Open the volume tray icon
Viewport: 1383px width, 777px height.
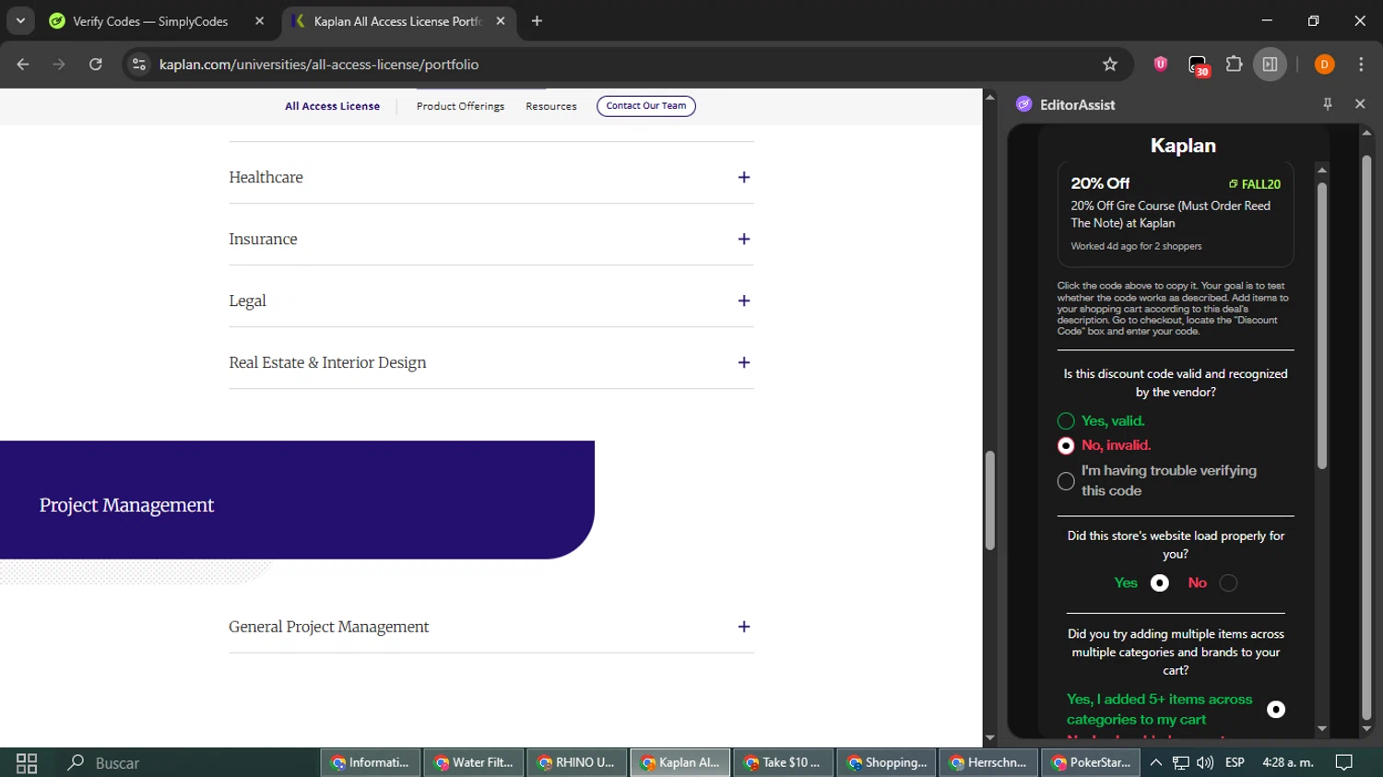tap(1205, 762)
